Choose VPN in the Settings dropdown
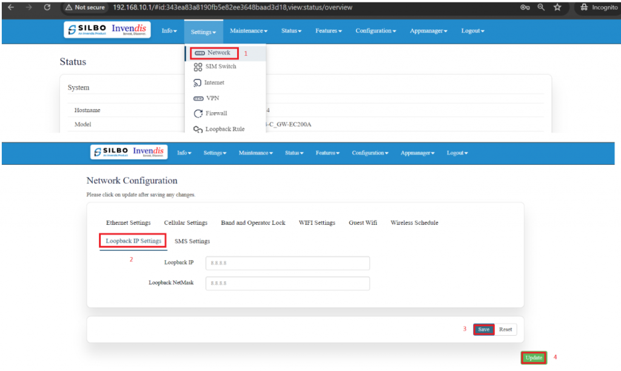621x371 pixels. tap(212, 98)
